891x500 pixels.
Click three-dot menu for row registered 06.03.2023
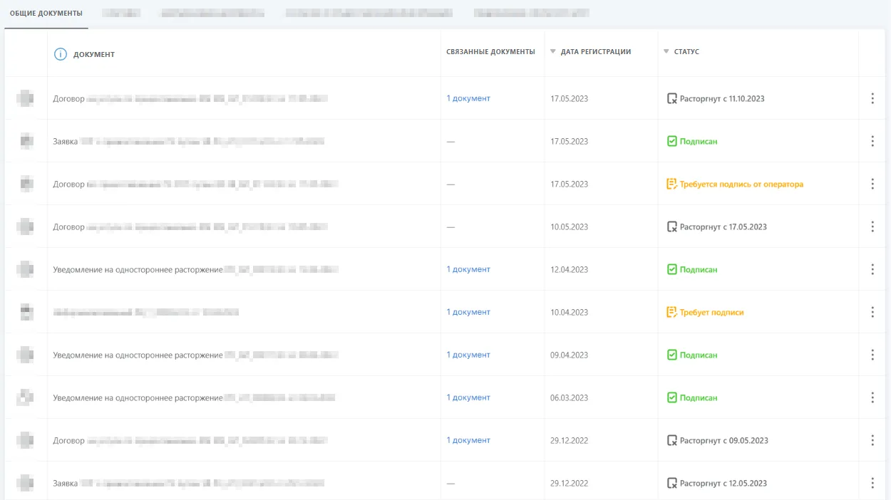coord(872,397)
